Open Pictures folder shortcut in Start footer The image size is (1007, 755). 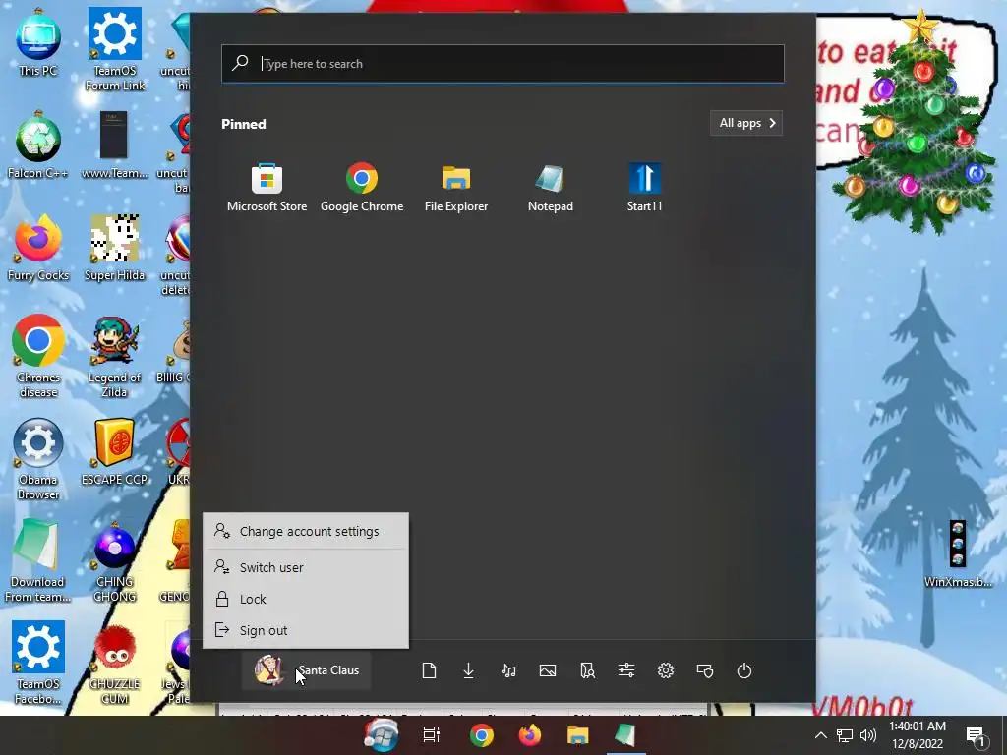pyautogui.click(x=547, y=670)
